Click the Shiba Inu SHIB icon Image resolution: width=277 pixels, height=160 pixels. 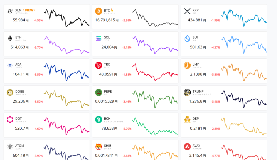(99, 146)
